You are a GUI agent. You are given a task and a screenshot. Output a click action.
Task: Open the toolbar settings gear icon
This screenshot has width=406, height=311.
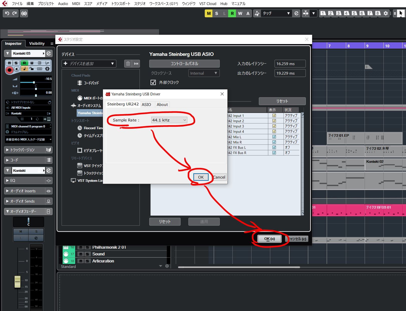tap(386, 13)
